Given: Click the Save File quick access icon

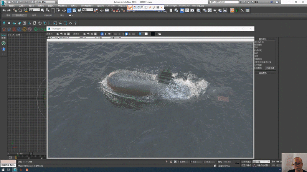Looking at the screenshot, I should (17, 2).
